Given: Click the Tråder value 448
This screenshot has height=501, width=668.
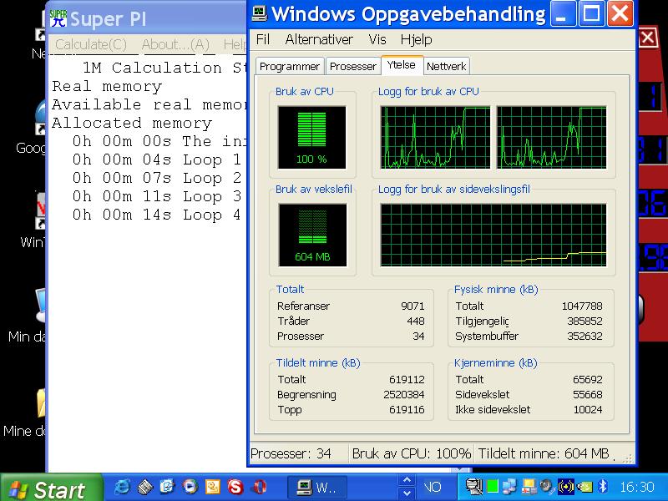Looking at the screenshot, I should (x=415, y=321).
